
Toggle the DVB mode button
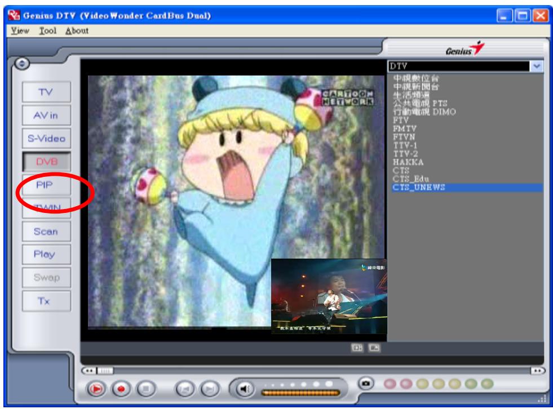pyautogui.click(x=47, y=162)
